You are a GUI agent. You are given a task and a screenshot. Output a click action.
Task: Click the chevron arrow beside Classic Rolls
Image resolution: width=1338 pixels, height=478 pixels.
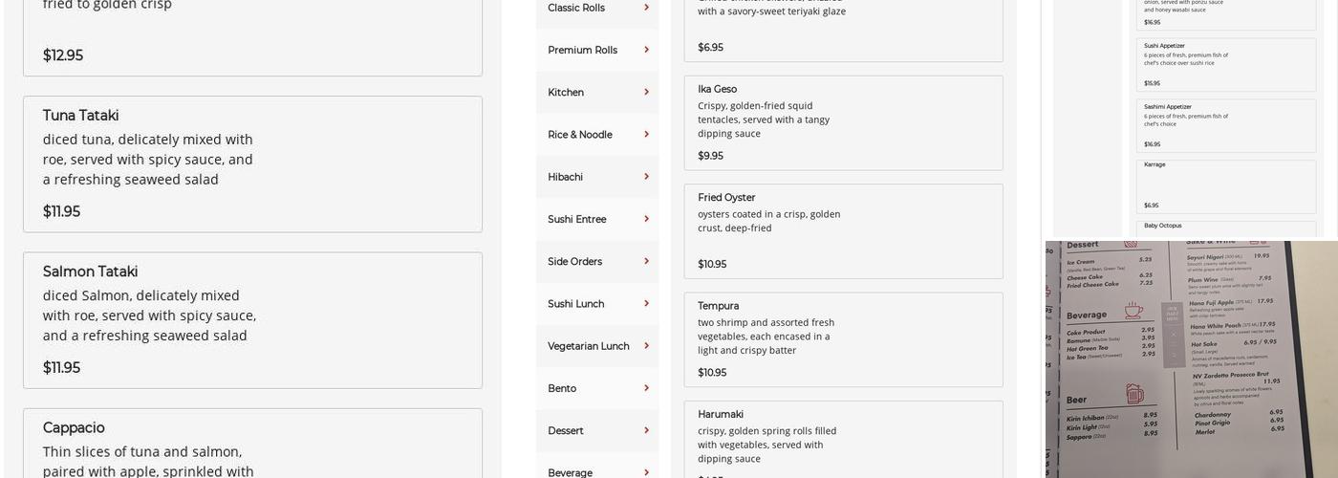[x=646, y=8]
